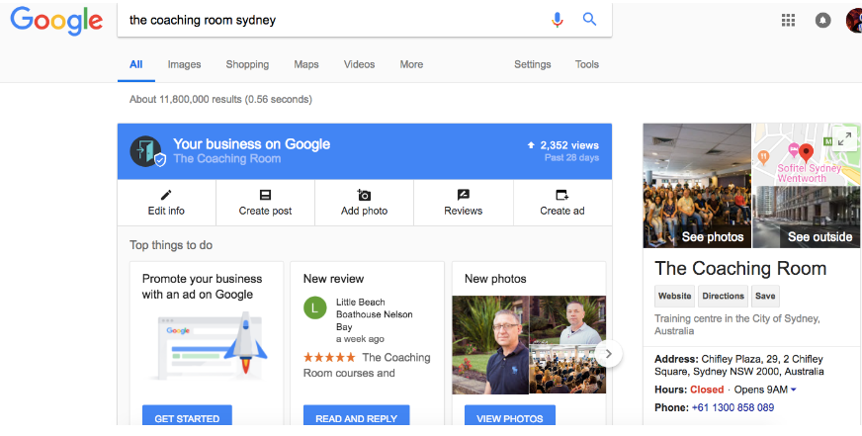Click the VIEW PHOTOS button
Screen dimensions: 862x436
(510, 417)
